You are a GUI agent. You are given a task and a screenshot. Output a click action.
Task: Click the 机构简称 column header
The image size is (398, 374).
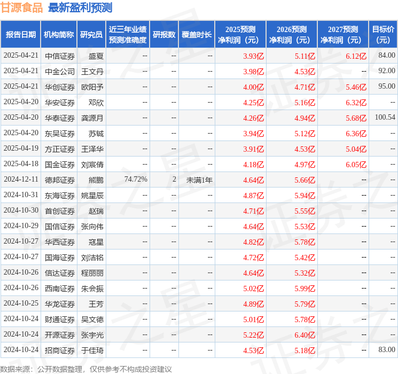tap(59, 35)
